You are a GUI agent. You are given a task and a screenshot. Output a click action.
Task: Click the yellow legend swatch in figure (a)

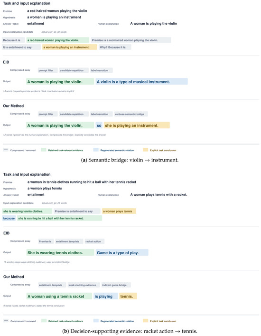146,150
